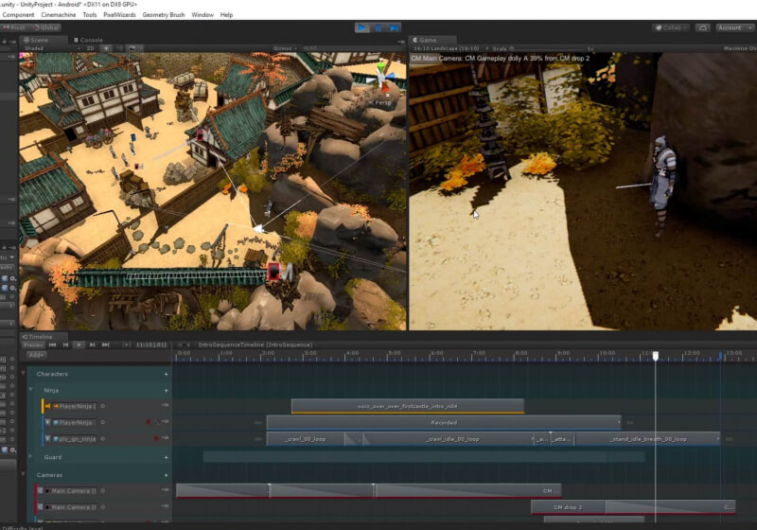This screenshot has width=757, height=530.
Task: Switch to the Console tab
Action: tap(88, 40)
